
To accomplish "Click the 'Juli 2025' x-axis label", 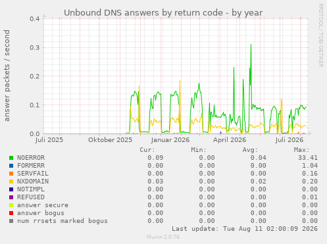I will pyautogui.click(x=49, y=140).
